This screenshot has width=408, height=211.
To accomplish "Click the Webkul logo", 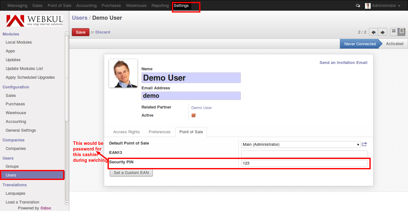I will 34,20.
